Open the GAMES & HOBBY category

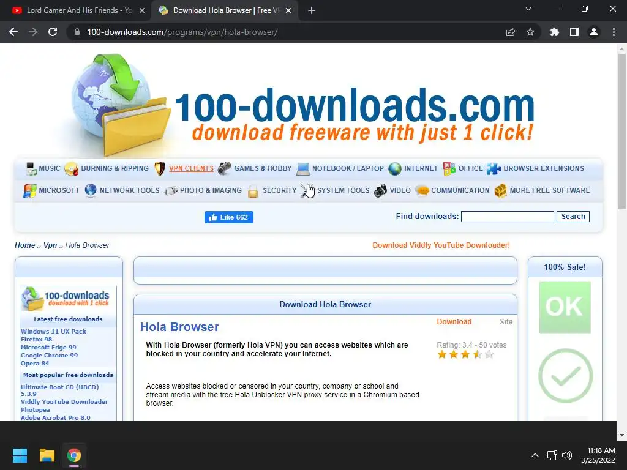click(x=263, y=168)
